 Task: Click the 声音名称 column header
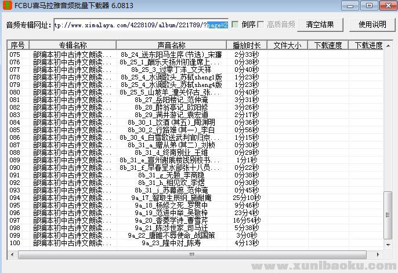171,45
